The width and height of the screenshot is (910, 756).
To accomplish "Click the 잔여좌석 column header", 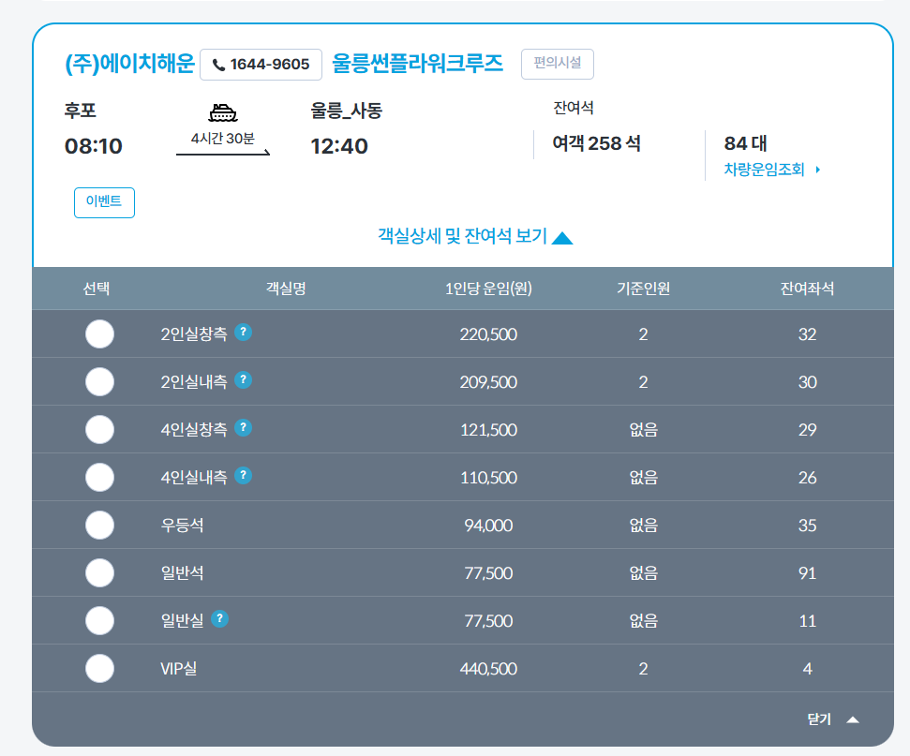I will (807, 289).
